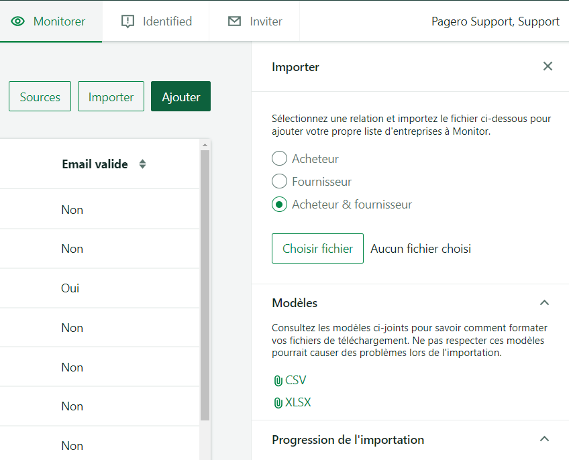Collapse the Progression de l'importation chevron
Screen dimensions: 569x460
pos(544,439)
